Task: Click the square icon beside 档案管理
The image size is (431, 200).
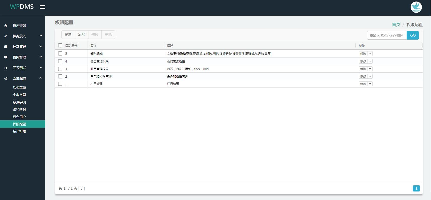Action: click(x=6, y=47)
